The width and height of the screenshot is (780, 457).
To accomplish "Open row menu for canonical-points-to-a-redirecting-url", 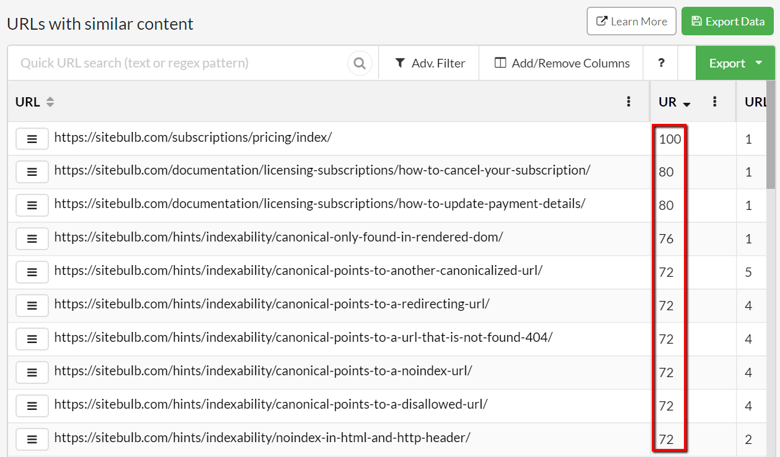I will click(32, 307).
